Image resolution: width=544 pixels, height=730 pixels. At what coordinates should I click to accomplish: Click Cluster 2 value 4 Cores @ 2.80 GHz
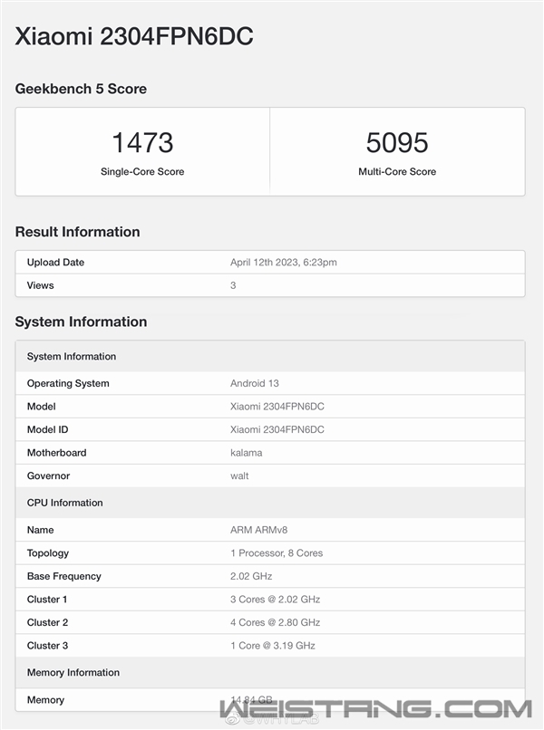click(275, 622)
